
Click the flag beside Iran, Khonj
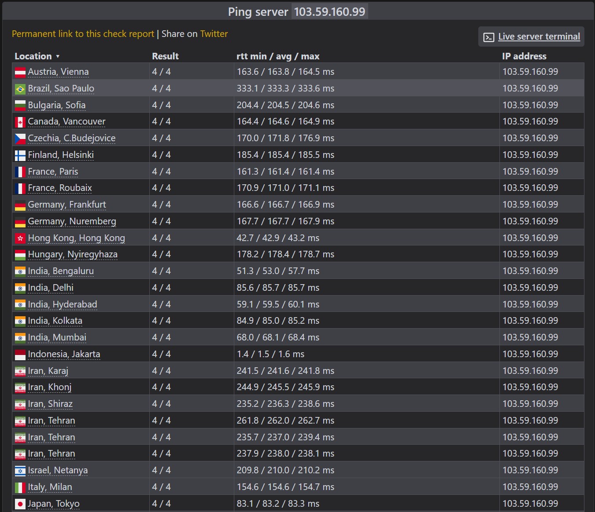pos(20,388)
